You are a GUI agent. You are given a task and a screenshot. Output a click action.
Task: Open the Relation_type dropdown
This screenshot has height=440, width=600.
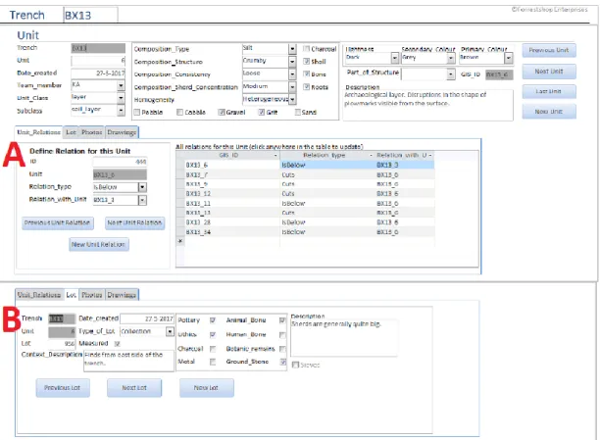click(x=142, y=187)
